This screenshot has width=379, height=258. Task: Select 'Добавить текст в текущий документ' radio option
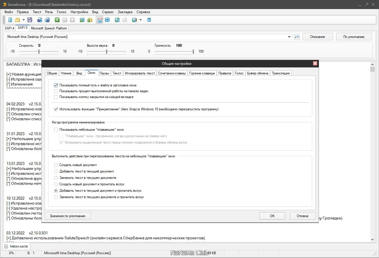coord(56,171)
